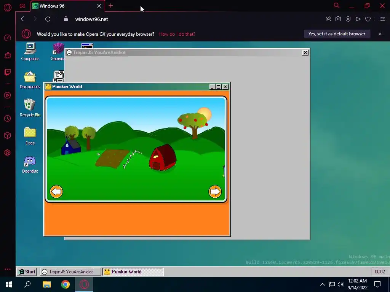The height and width of the screenshot is (292, 390).
Task: Open the network tray icon
Action: (x=332, y=284)
